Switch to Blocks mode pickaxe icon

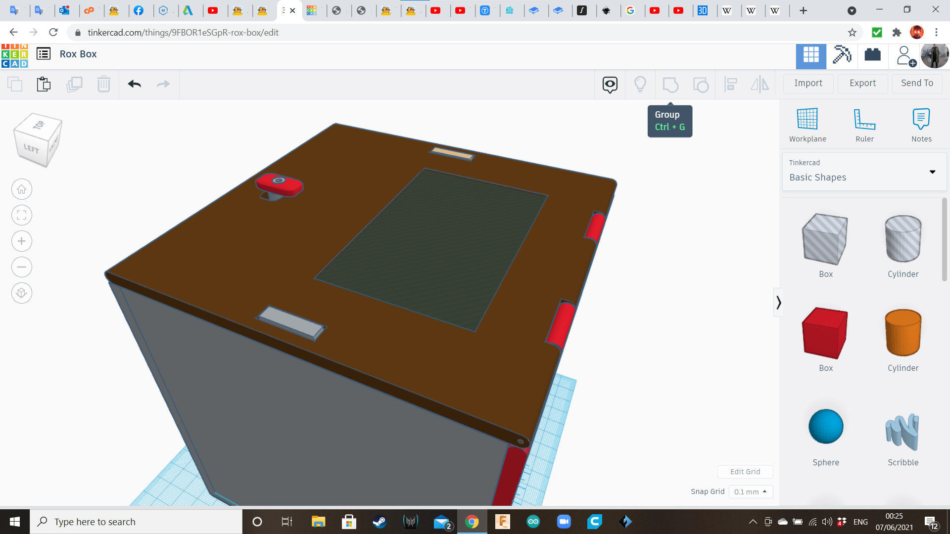click(842, 55)
